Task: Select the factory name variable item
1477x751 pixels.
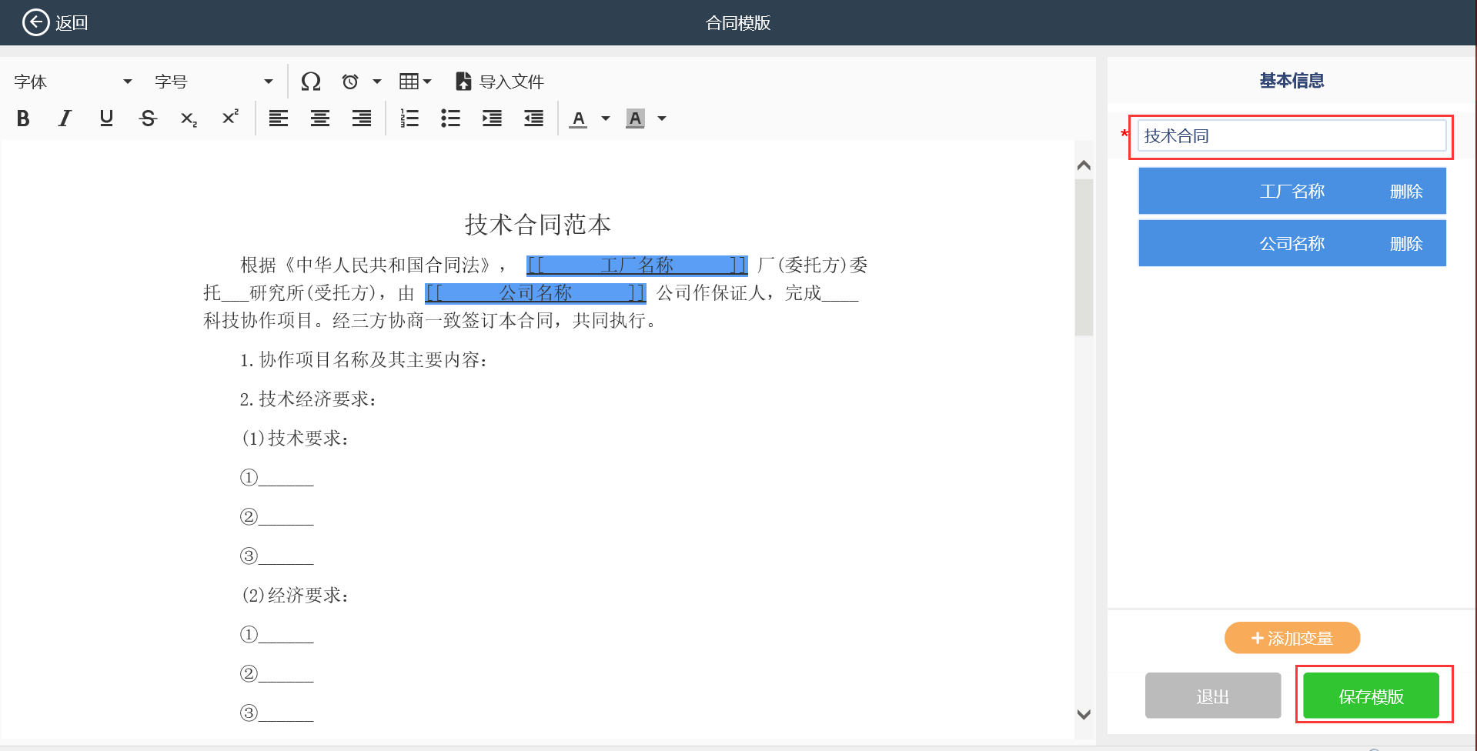Action: [x=1292, y=192]
